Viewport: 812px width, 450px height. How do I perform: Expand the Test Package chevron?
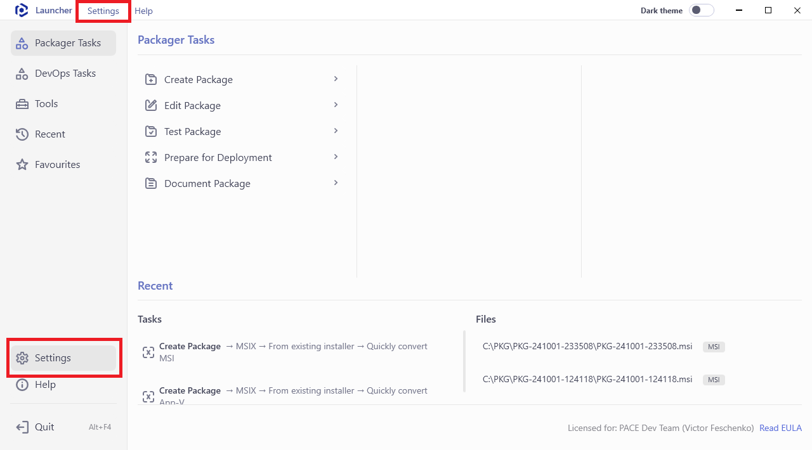click(x=336, y=131)
